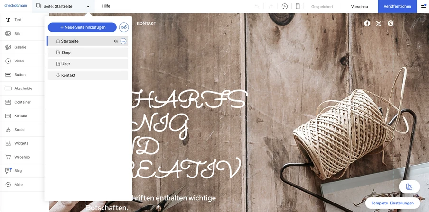Switch to mobile preview icon

[298, 7]
